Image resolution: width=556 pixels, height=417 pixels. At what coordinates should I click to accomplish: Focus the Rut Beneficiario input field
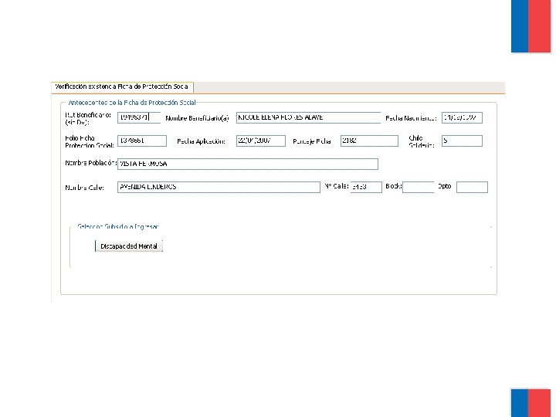point(139,117)
